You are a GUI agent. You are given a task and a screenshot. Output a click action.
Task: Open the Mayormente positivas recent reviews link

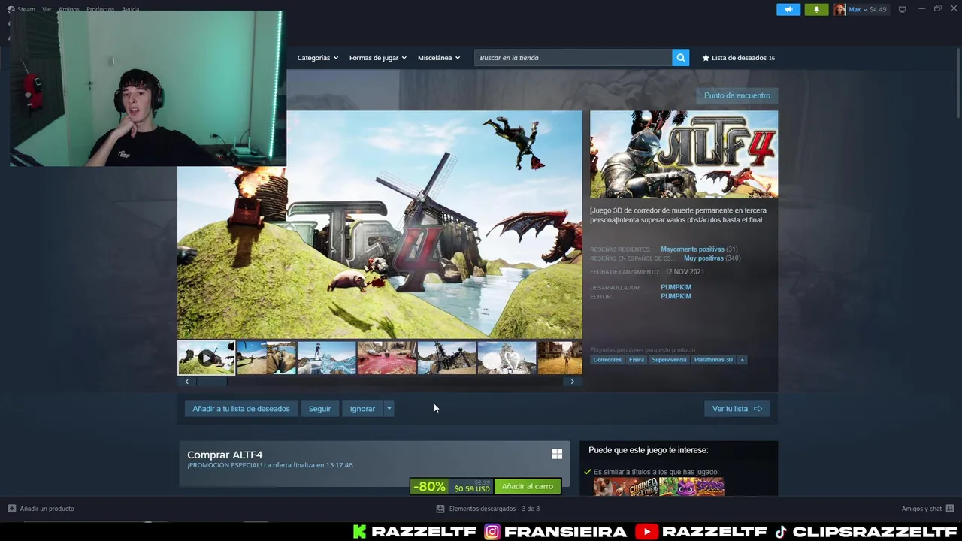coord(692,249)
